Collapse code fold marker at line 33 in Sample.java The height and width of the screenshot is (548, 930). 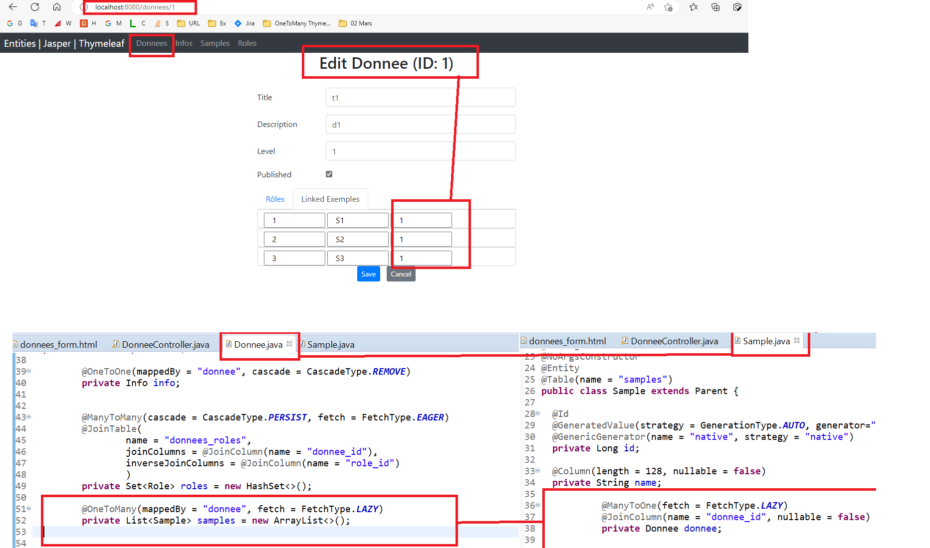pyautogui.click(x=538, y=470)
